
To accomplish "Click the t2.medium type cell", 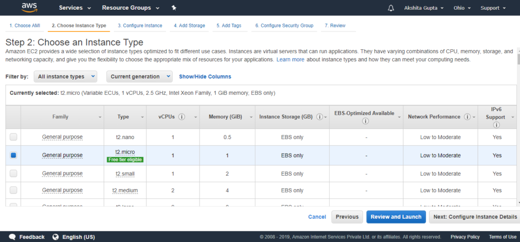I will pos(125,191).
